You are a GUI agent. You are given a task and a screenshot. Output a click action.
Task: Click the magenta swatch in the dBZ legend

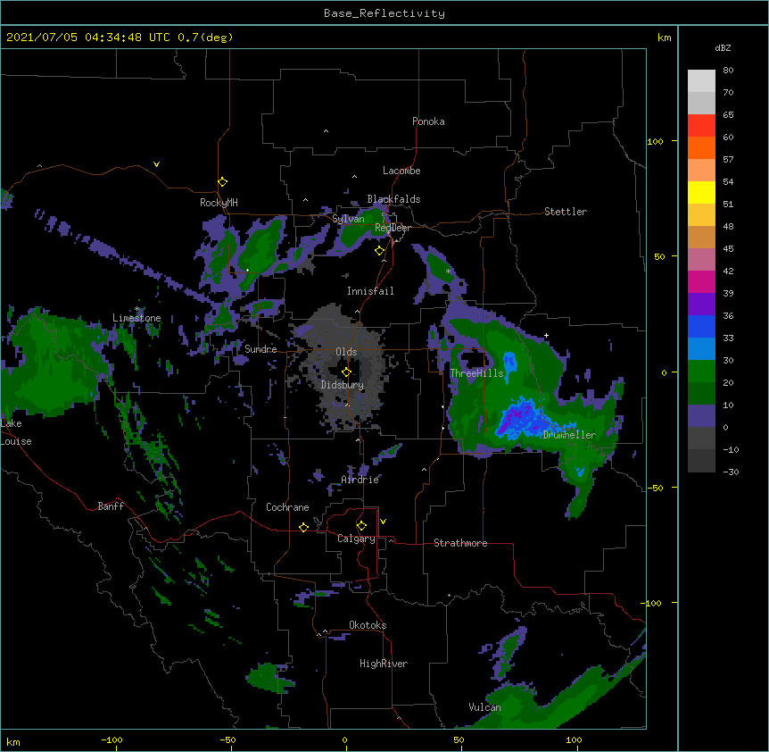[x=701, y=281]
